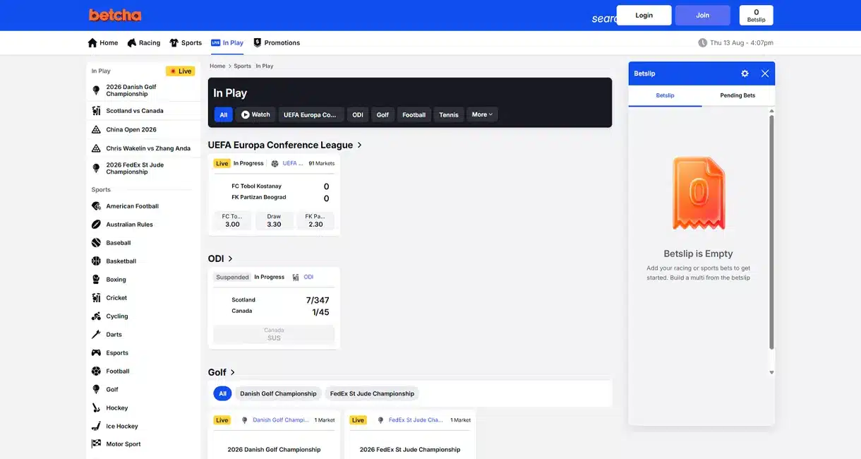
Task: Click the Baseball icon in sidebar
Action: (96, 243)
